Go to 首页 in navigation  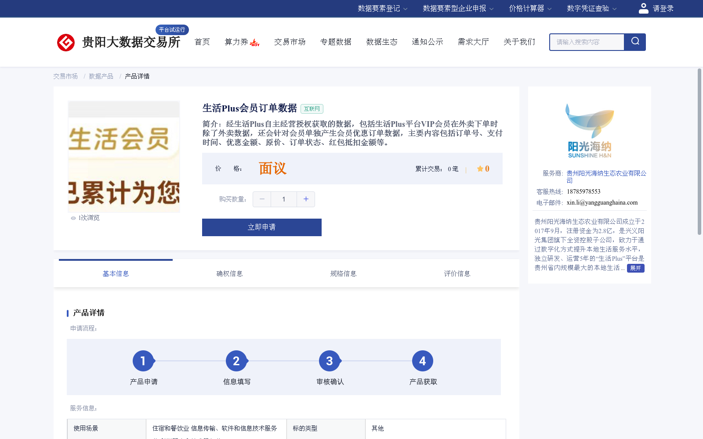coord(202,42)
